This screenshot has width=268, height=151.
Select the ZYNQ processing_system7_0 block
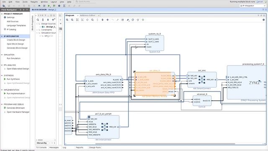pos(247,82)
